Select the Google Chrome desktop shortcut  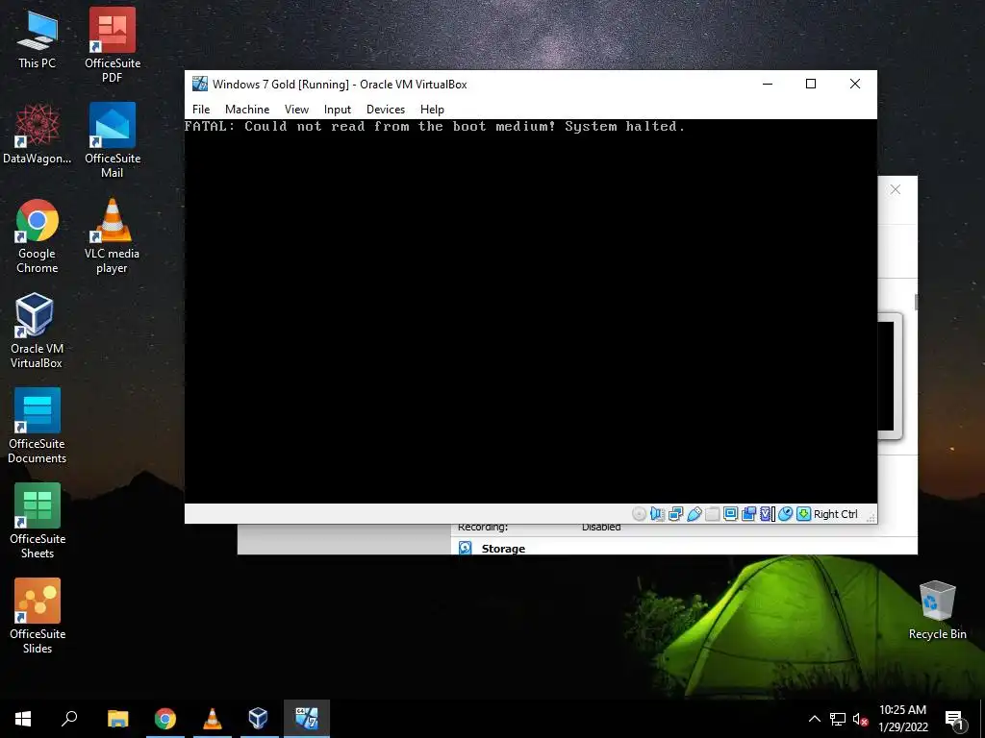click(x=38, y=236)
